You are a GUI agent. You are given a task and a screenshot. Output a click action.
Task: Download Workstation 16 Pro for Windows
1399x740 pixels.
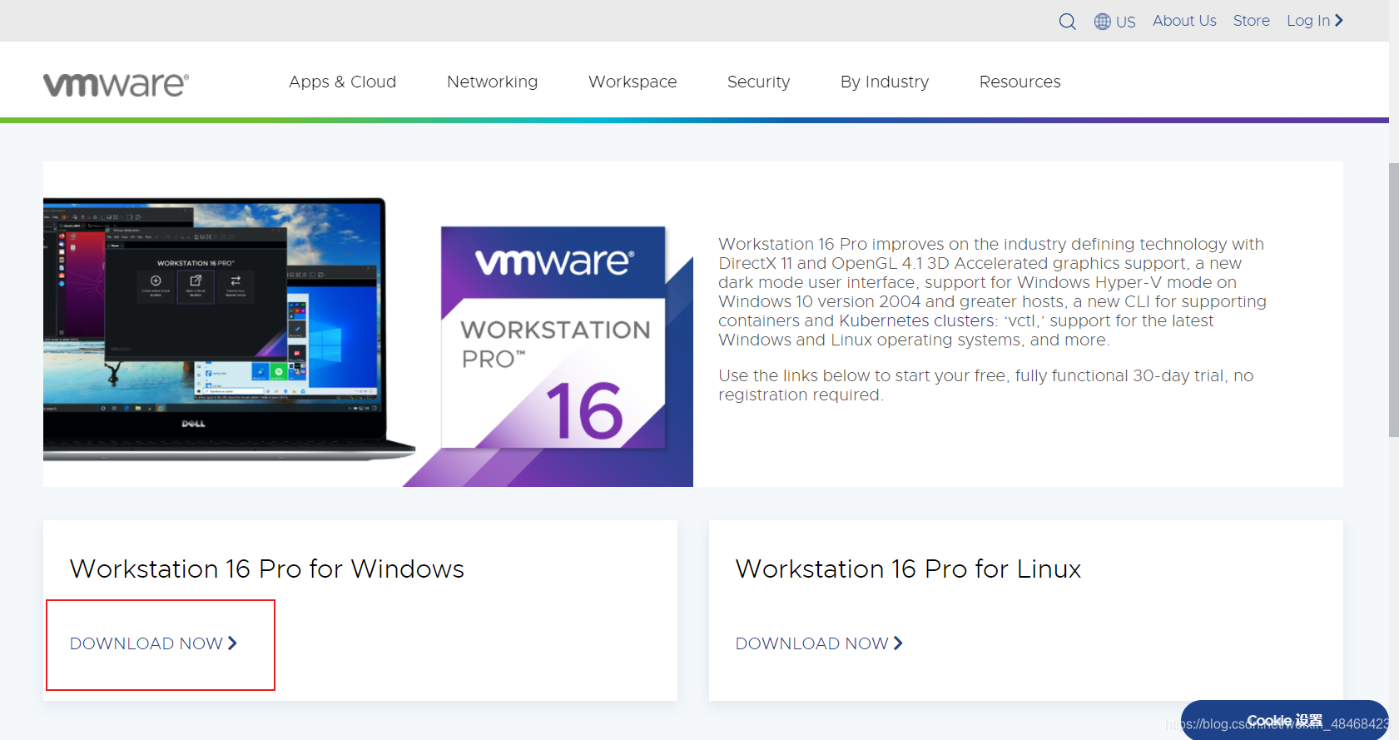[x=154, y=643]
